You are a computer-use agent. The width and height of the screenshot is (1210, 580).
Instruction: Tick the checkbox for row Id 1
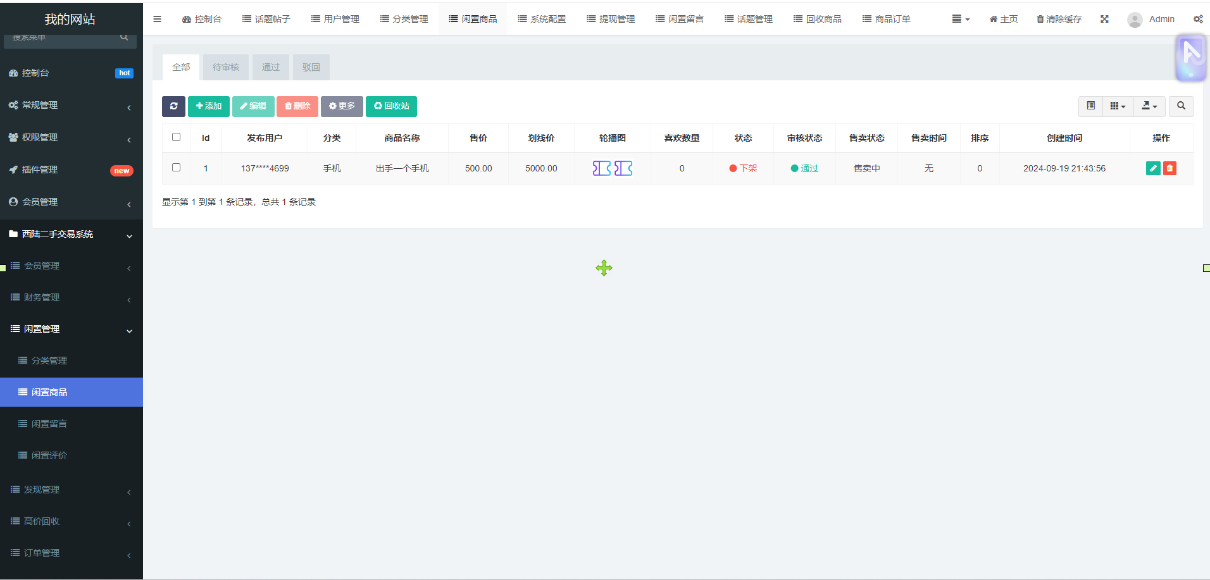tap(176, 168)
